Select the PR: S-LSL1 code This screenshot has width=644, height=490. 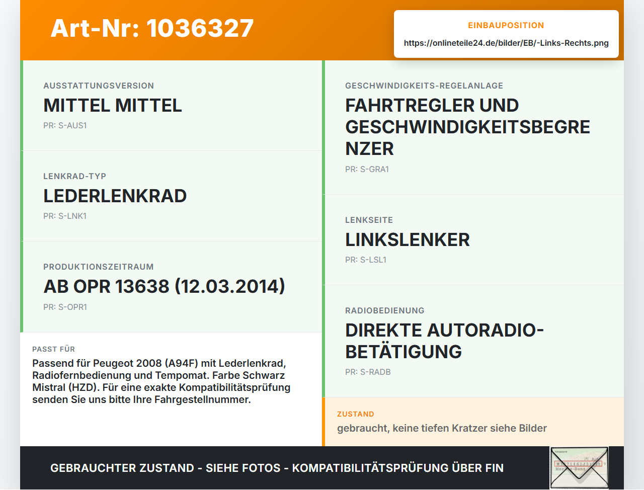(x=366, y=260)
